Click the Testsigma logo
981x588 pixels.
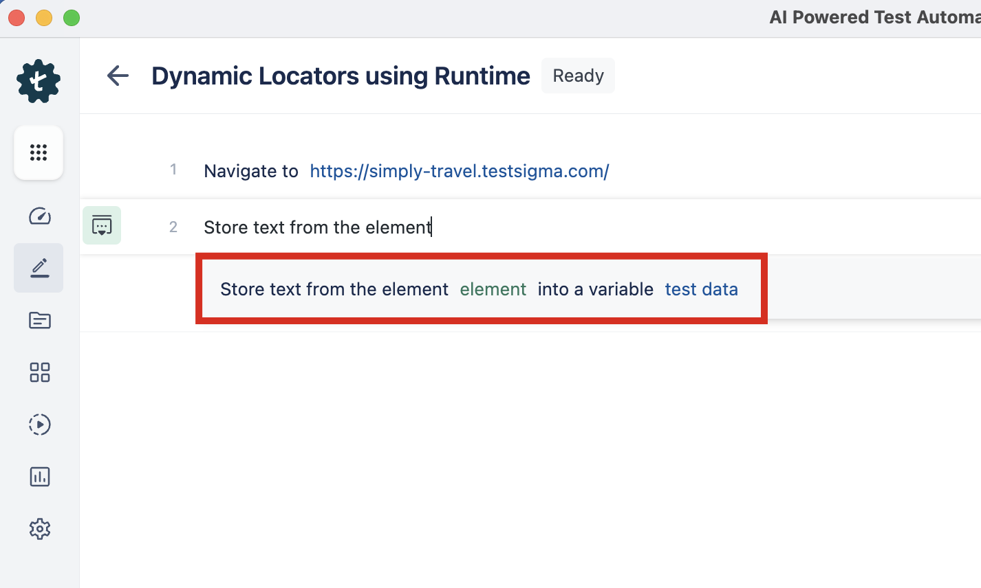(x=38, y=80)
